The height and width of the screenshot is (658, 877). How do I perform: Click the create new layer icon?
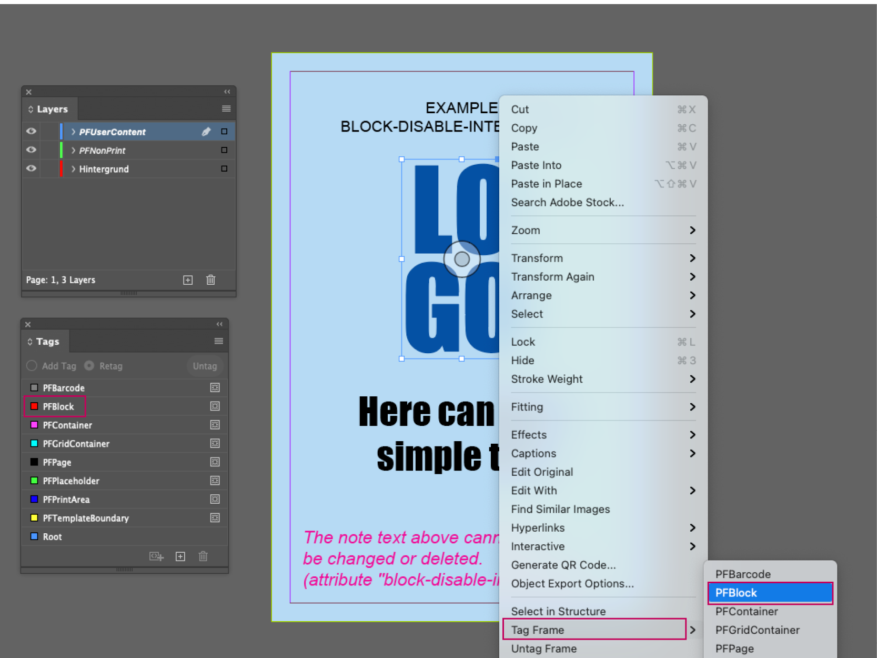coord(188,280)
